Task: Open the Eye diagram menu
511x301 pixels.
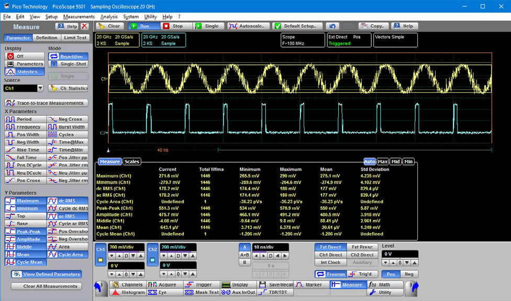Action: click(164, 292)
